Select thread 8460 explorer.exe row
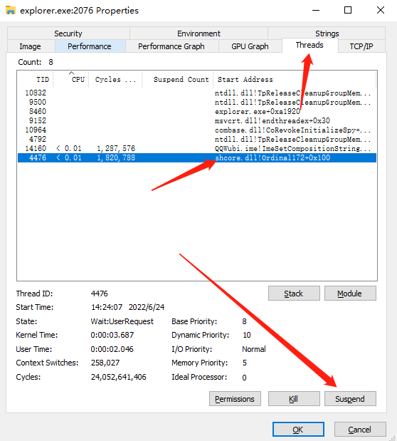The width and height of the screenshot is (397, 441). point(196,111)
